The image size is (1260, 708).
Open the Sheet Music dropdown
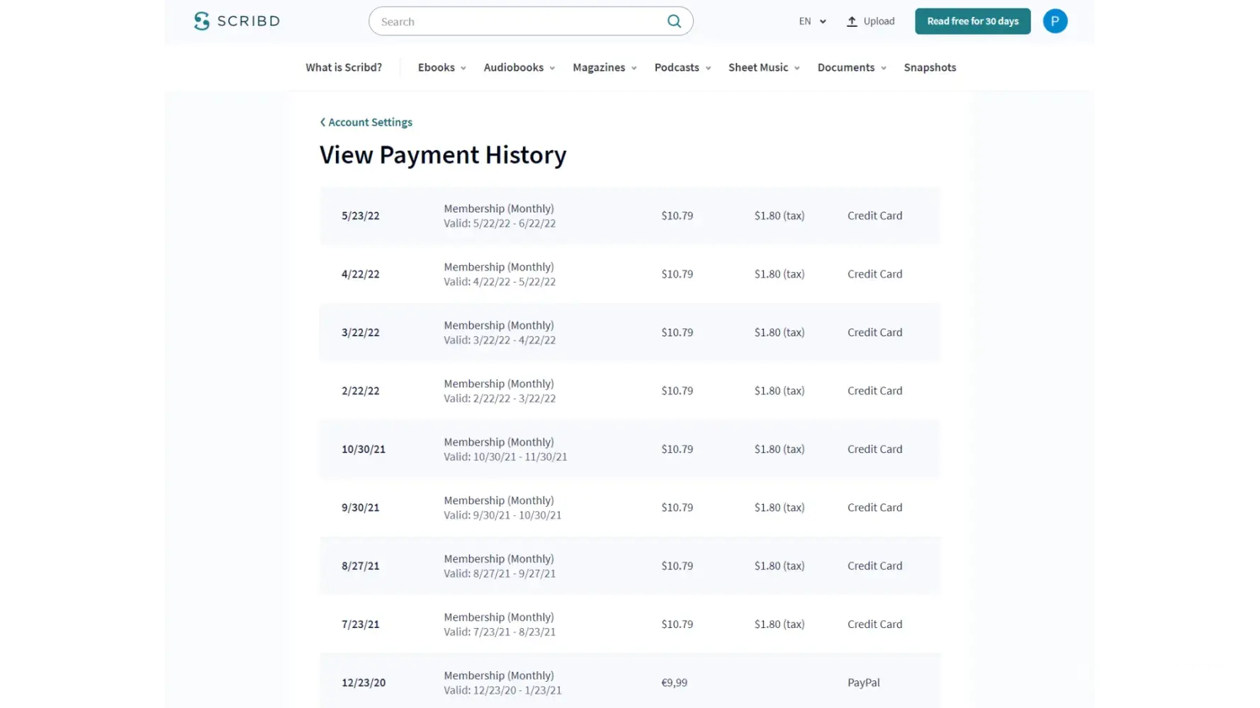tap(763, 67)
